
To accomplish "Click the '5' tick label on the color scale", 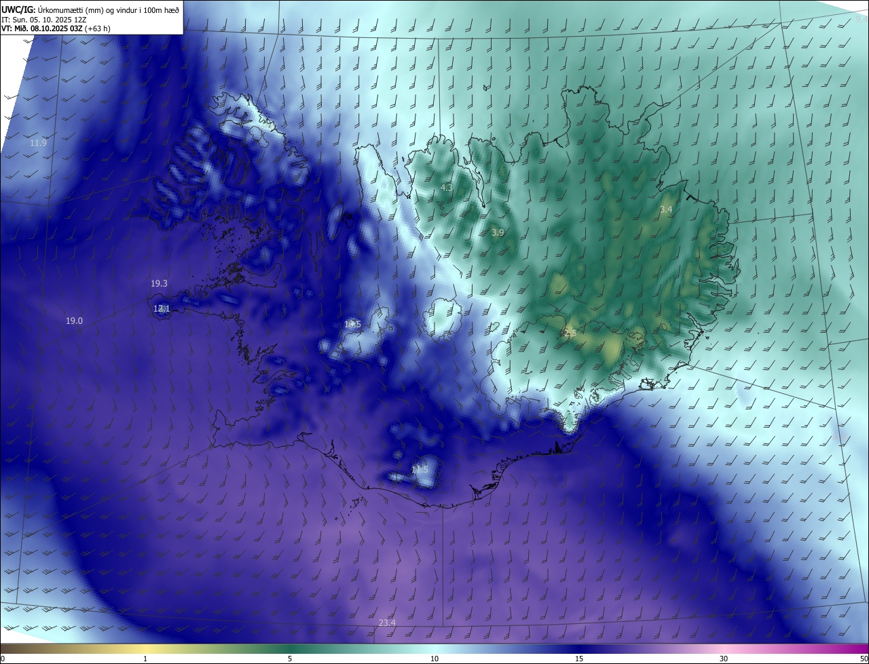I will pyautogui.click(x=290, y=659).
